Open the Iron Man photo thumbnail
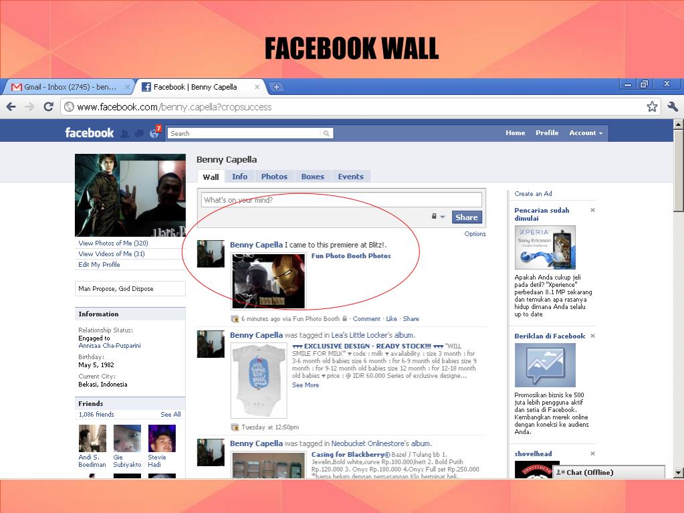The image size is (684, 513). 269,282
